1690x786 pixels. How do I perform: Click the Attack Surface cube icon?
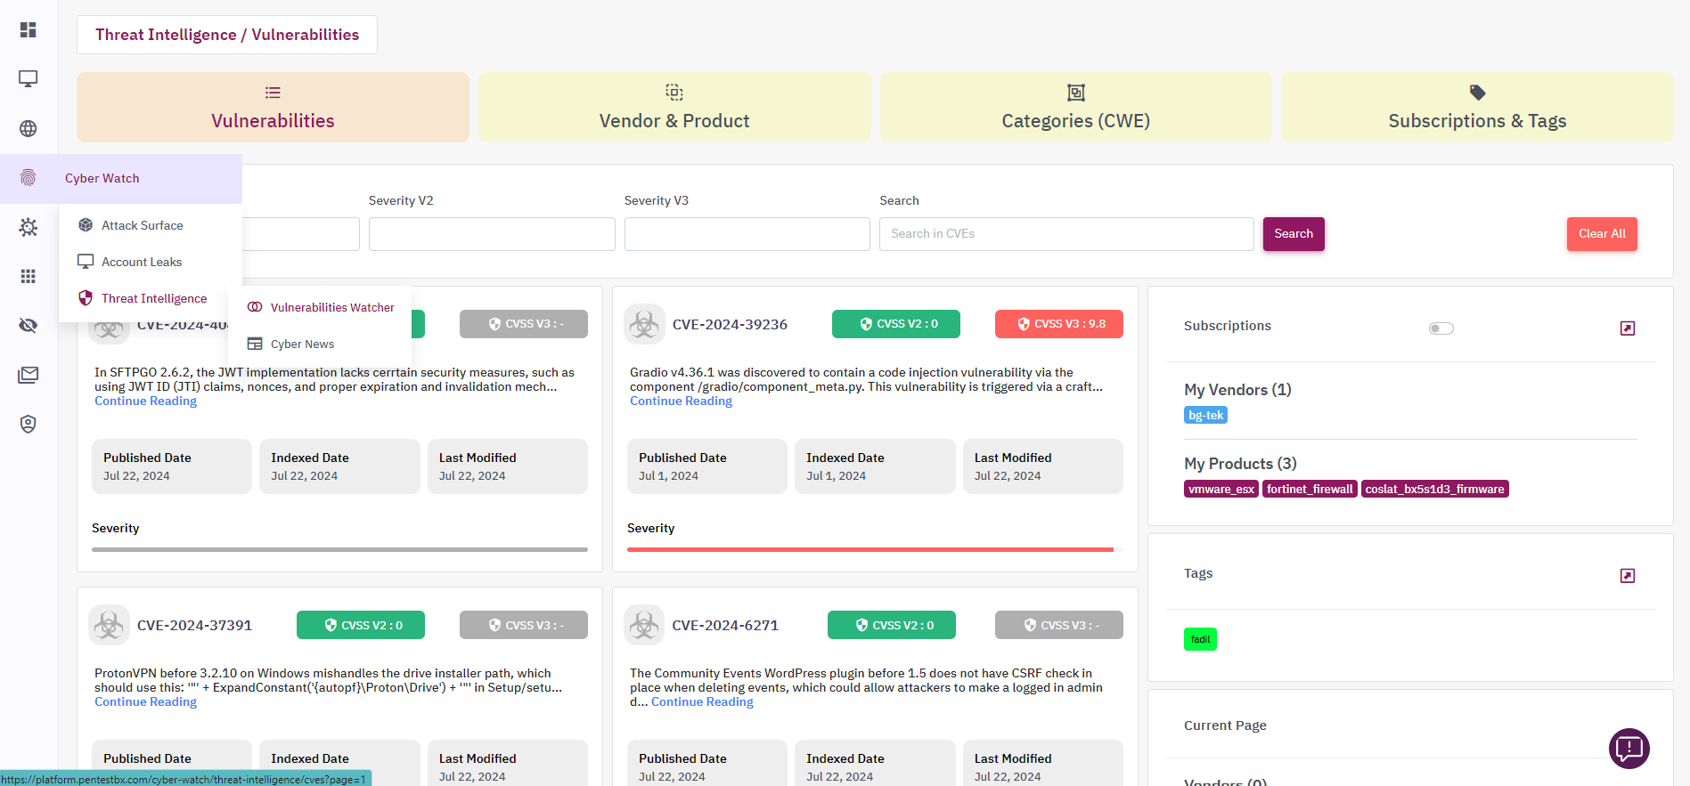coord(86,225)
